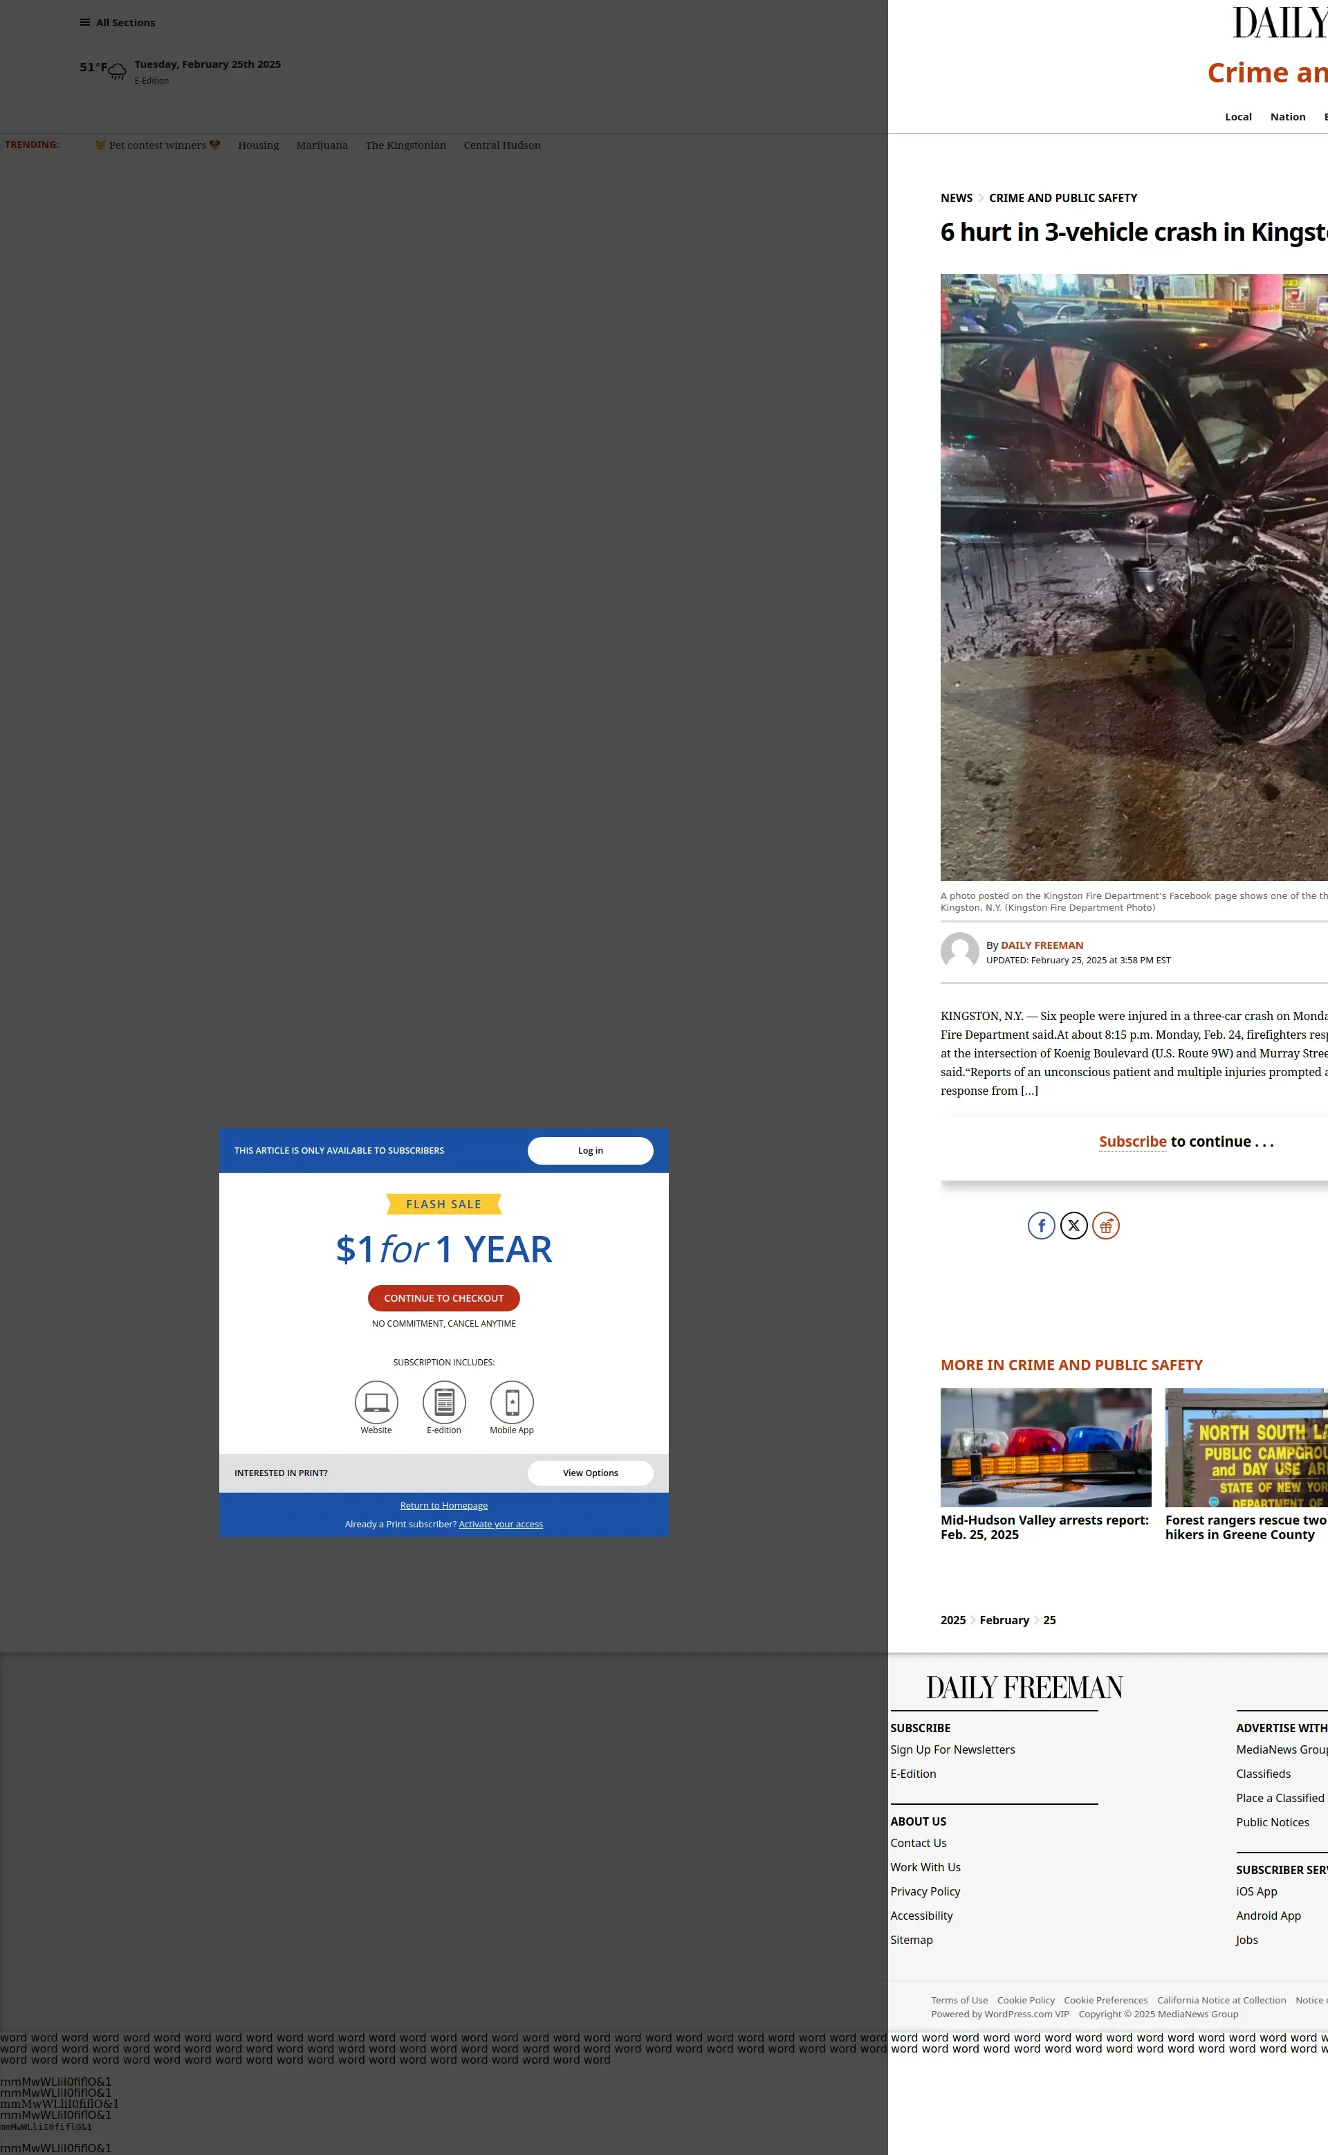Click the Mobile App phone icon
The height and width of the screenshot is (2155, 1328).
click(x=512, y=1402)
